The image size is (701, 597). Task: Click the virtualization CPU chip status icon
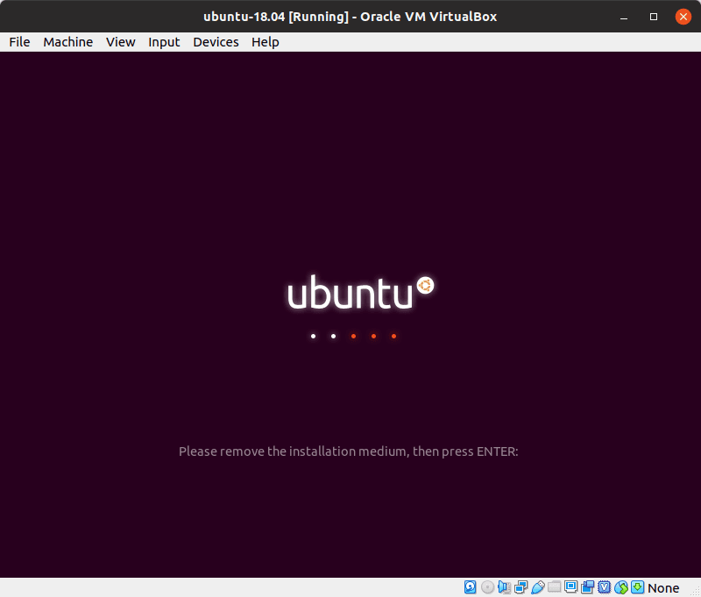pos(604,586)
